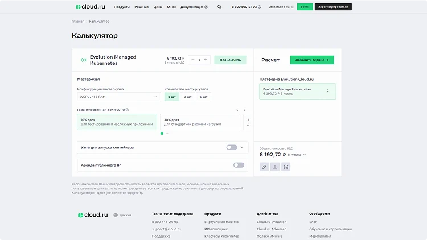The width and height of the screenshot is (427, 240).
Task: Click the copy link icon under total cost
Action: pos(264,167)
